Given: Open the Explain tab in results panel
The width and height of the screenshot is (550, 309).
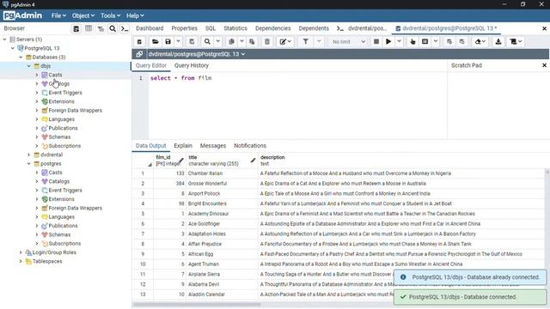Looking at the screenshot, I should pos(183,146).
